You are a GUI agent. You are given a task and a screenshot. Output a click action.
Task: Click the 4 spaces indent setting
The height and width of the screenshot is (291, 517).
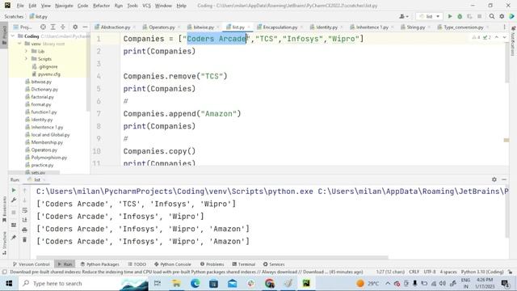point(448,272)
